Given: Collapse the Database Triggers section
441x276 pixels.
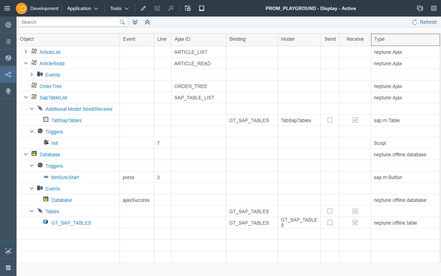Looking at the screenshot, I should (x=31, y=166).
